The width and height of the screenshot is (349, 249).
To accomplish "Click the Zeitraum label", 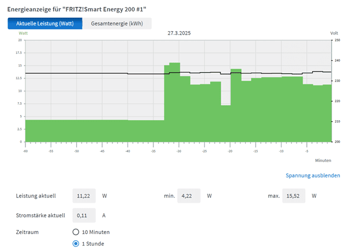I will [x=29, y=232].
